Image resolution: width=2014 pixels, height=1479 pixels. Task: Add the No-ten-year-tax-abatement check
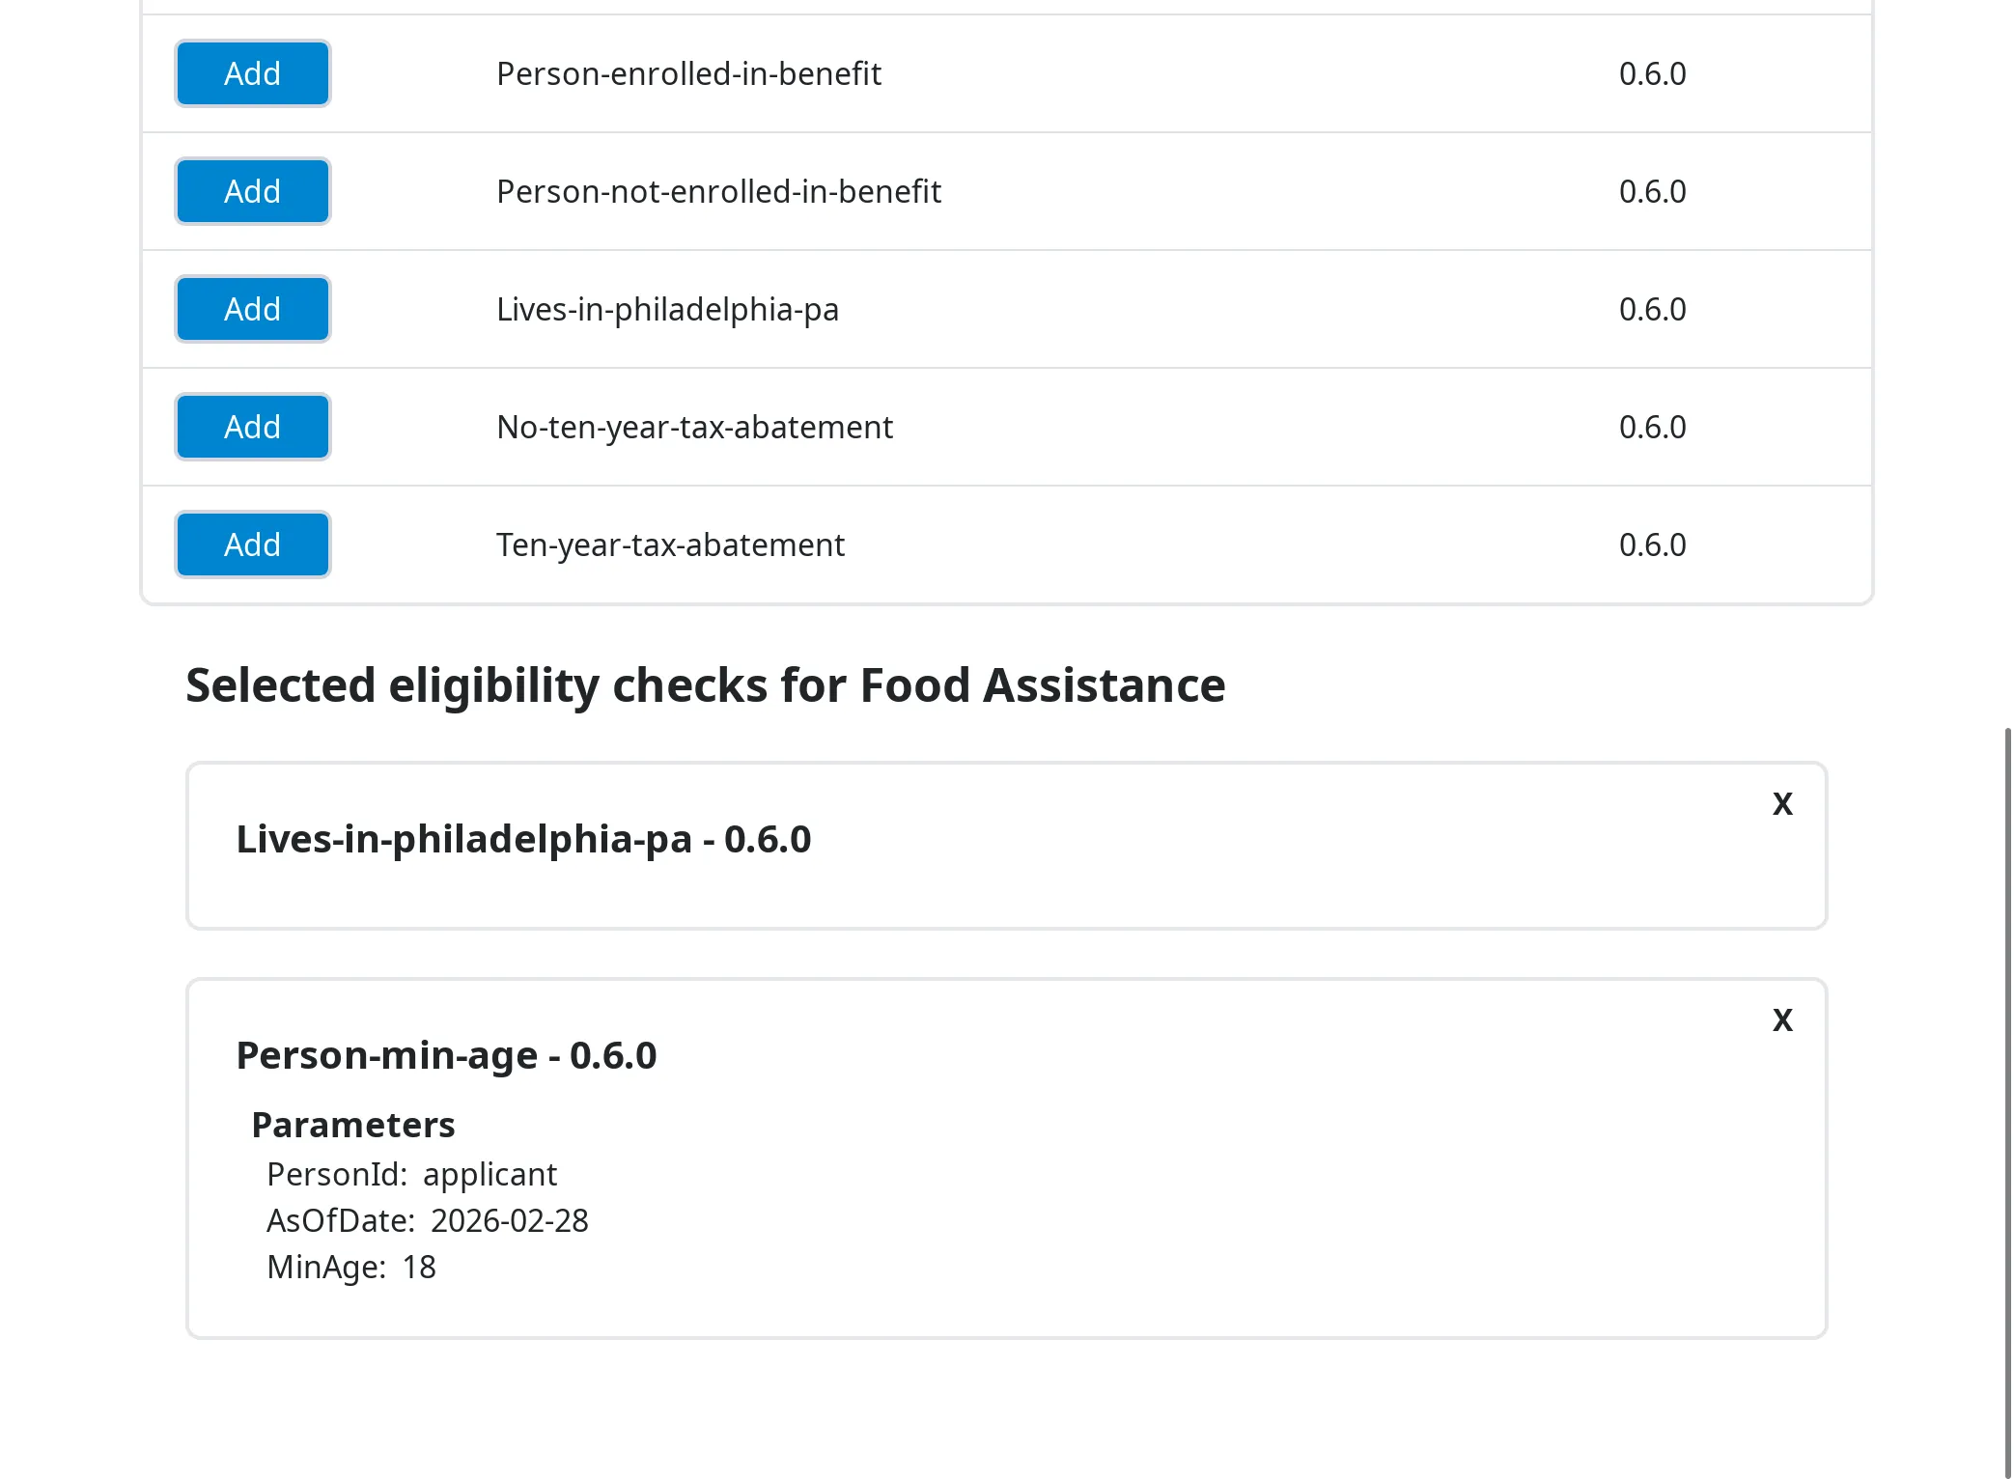[x=252, y=427]
